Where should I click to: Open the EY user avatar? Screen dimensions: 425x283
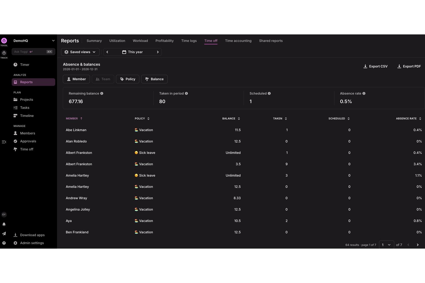click(4, 214)
